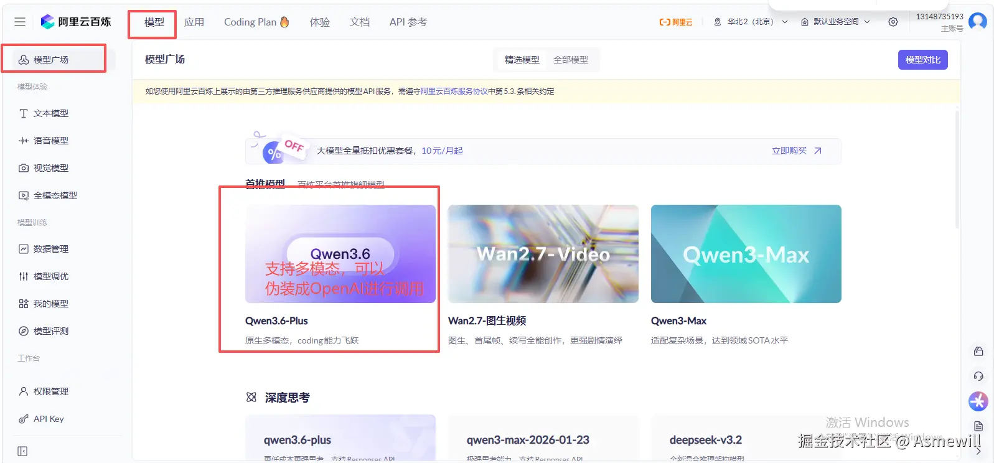The width and height of the screenshot is (994, 463).
Task: Click the location pin icon by 华北2
Action: [718, 22]
